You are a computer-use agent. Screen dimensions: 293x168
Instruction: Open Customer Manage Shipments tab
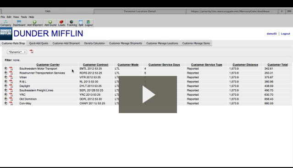(x=126, y=43)
